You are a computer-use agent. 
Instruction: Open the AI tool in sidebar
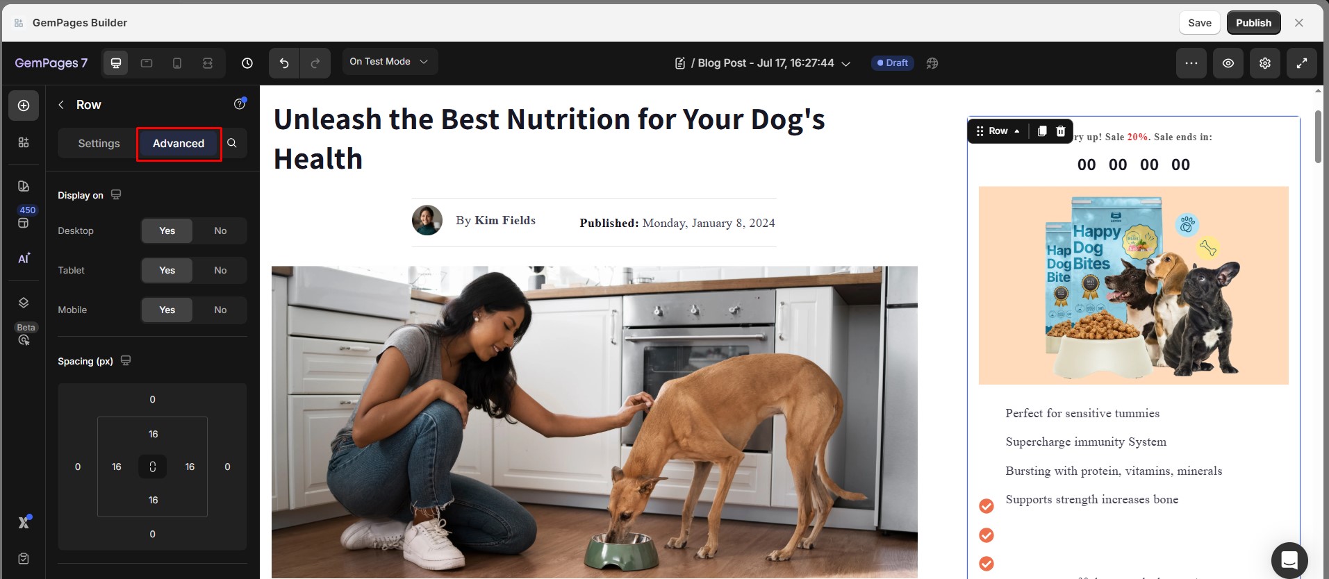coord(24,258)
